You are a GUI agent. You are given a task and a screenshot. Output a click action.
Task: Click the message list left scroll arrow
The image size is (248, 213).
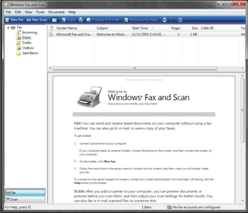coord(50,68)
